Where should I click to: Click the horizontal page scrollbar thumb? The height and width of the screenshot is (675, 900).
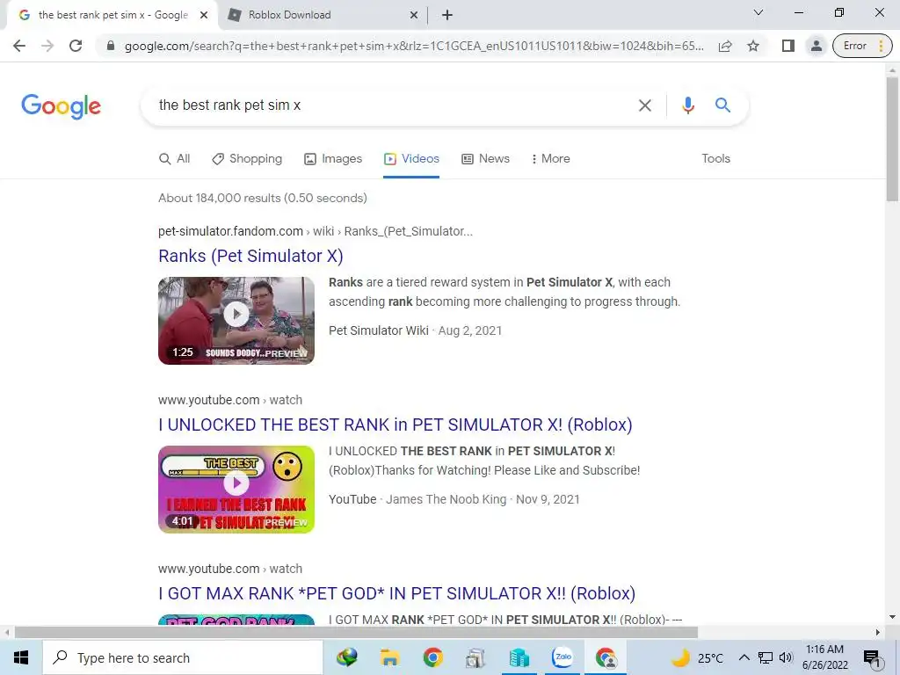point(356,633)
